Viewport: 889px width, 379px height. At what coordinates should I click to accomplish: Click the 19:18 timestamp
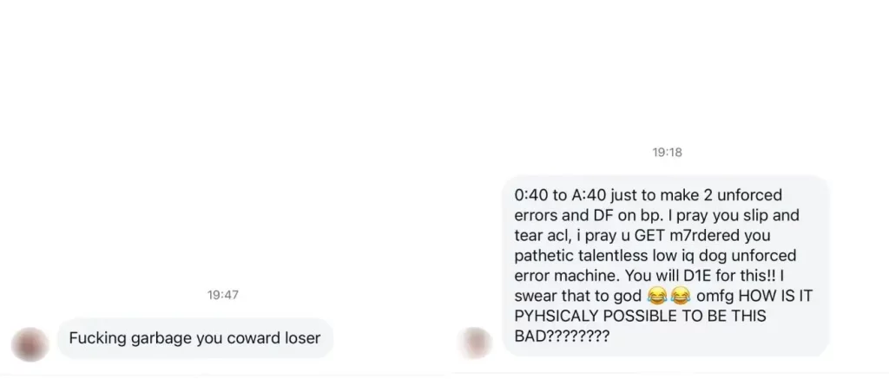pyautogui.click(x=667, y=153)
